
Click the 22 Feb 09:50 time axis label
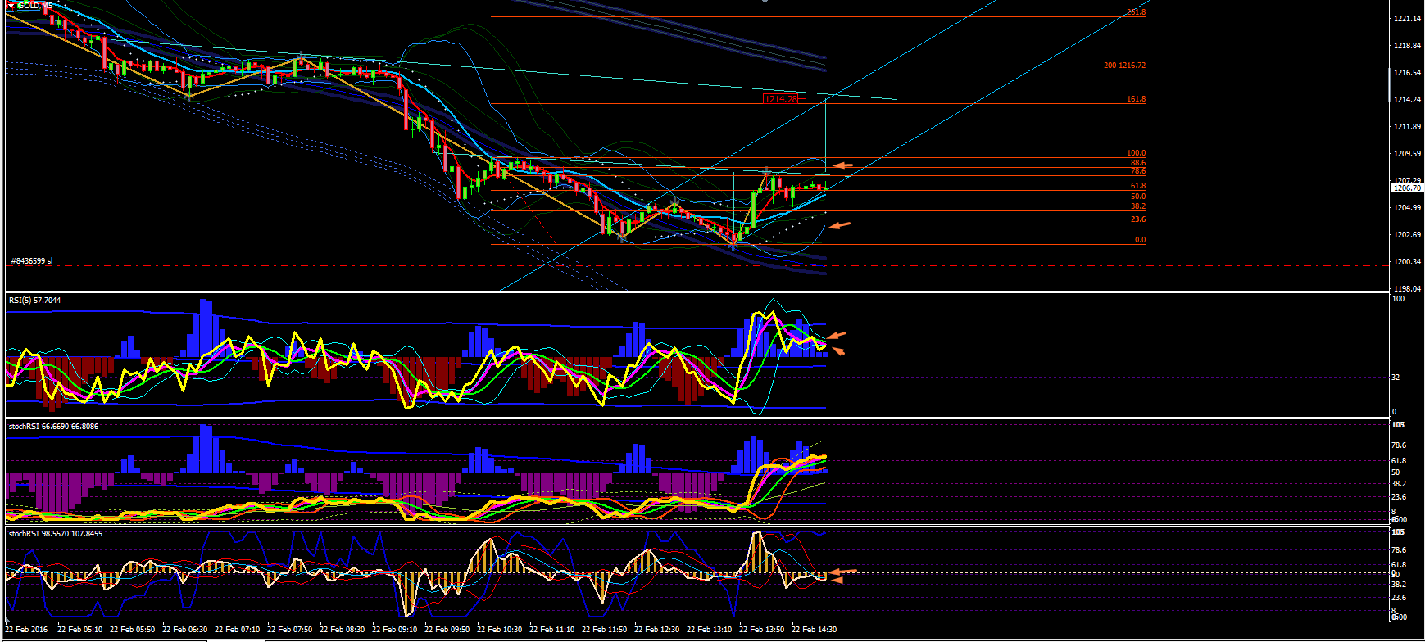(x=447, y=630)
